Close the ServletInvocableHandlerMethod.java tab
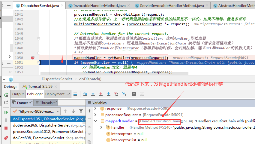The width and height of the screenshot is (255, 144). 207,5
